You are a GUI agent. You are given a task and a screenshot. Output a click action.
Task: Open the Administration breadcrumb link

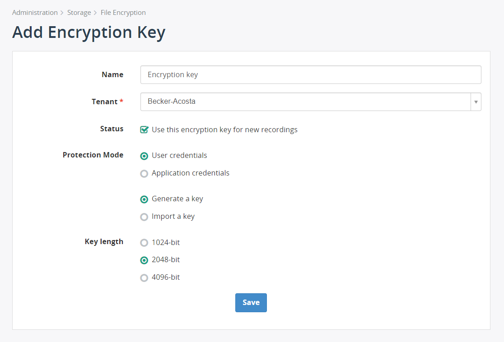tap(35, 13)
